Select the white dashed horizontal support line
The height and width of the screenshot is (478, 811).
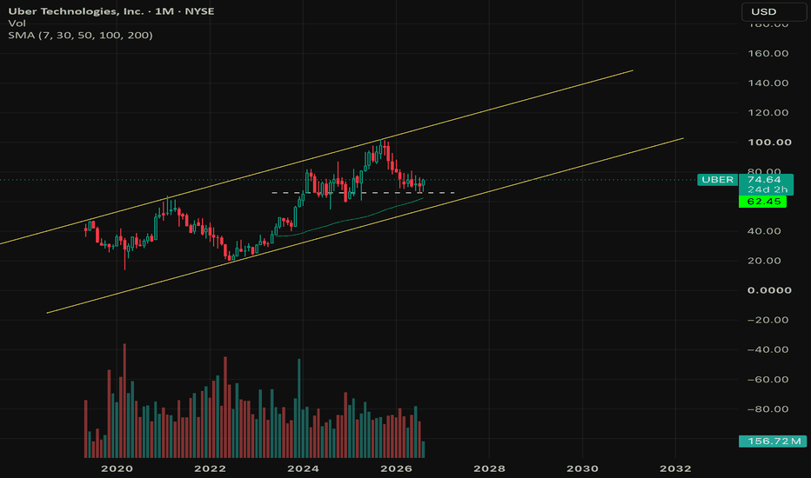[x=363, y=193]
